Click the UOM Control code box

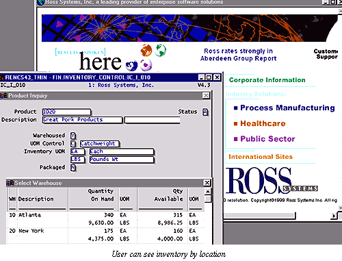(73, 144)
